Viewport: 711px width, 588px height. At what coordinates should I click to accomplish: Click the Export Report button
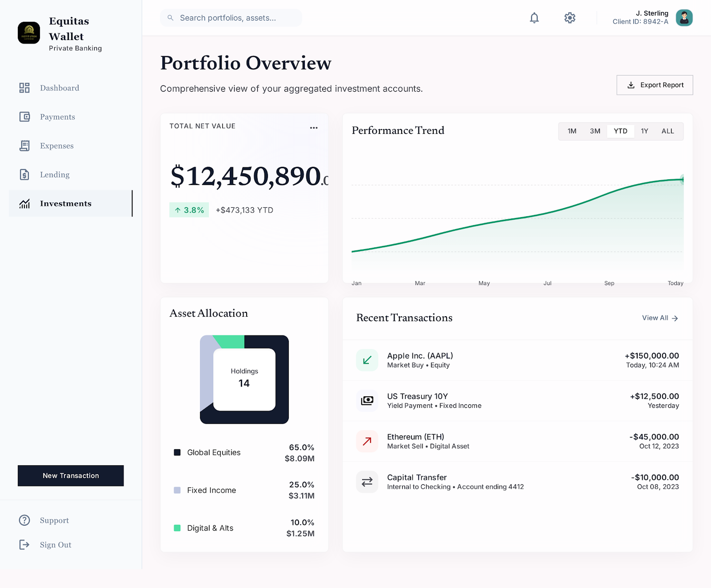(655, 85)
